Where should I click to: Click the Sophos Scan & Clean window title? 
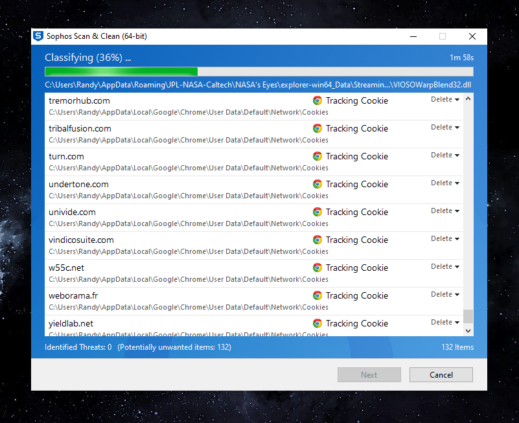click(x=97, y=36)
